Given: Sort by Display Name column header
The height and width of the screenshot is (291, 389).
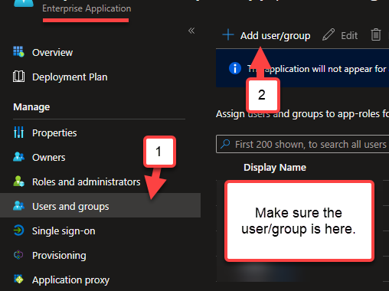Looking at the screenshot, I should point(275,168).
